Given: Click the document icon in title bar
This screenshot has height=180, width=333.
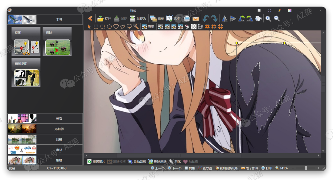Looking at the screenshot, I should (x=259, y=10).
